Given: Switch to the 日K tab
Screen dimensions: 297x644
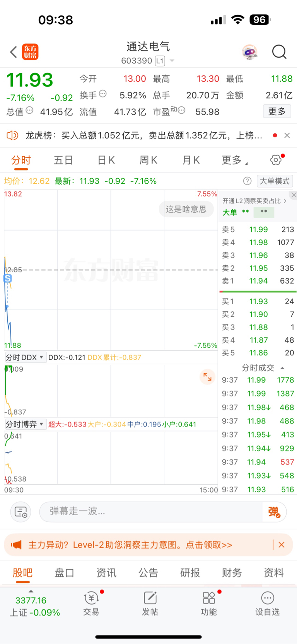Looking at the screenshot, I should pyautogui.click(x=106, y=160).
